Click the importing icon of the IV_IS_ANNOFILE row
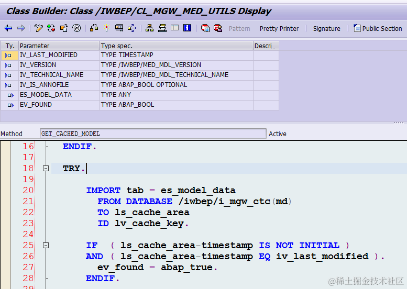This screenshot has width=407, height=289. click(x=8, y=85)
